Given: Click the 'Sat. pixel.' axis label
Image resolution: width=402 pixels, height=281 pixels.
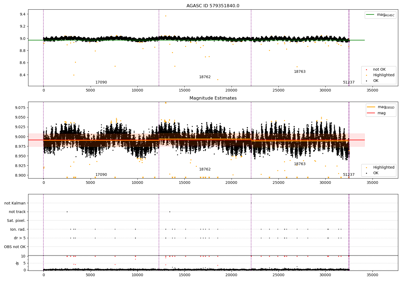Looking at the screenshot, I should point(16,221).
